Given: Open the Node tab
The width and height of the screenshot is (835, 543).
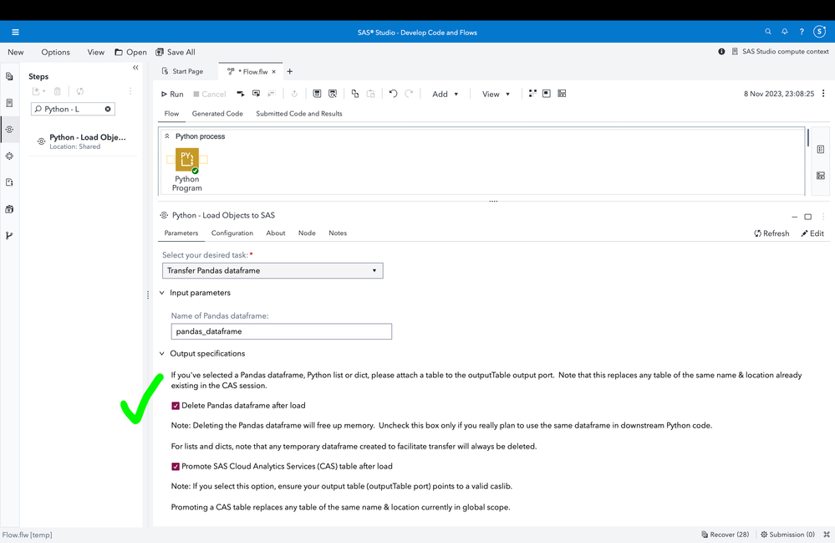Looking at the screenshot, I should pos(307,233).
